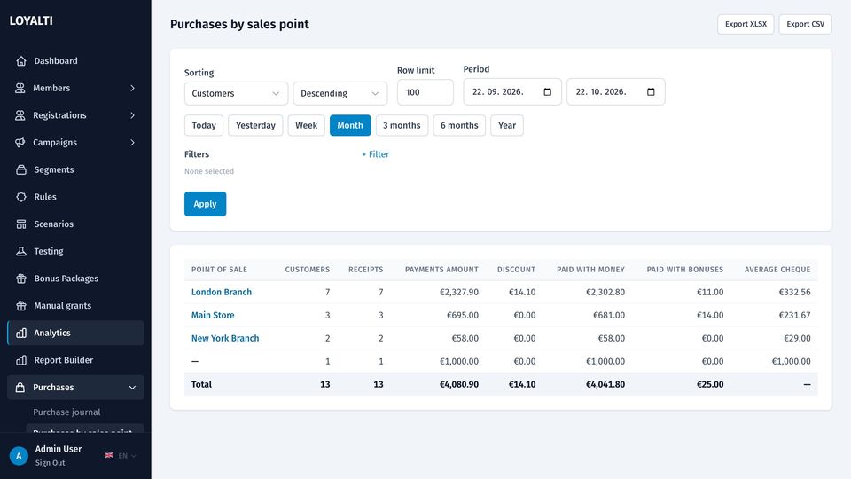The image size is (851, 479).
Task: Open the Rules icon in sidebar
Action: (x=21, y=197)
